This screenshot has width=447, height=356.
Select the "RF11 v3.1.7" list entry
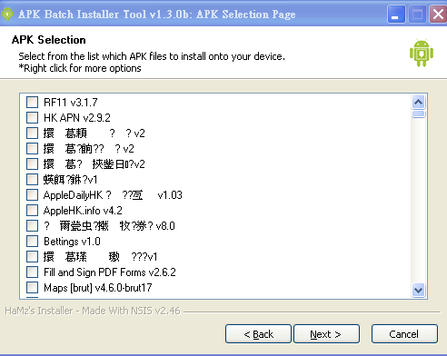71,103
